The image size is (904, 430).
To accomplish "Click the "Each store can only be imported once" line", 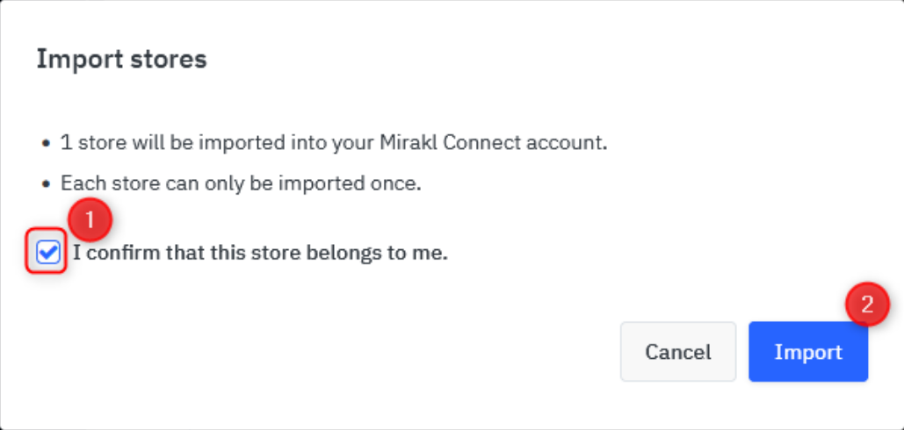I will tap(241, 183).
